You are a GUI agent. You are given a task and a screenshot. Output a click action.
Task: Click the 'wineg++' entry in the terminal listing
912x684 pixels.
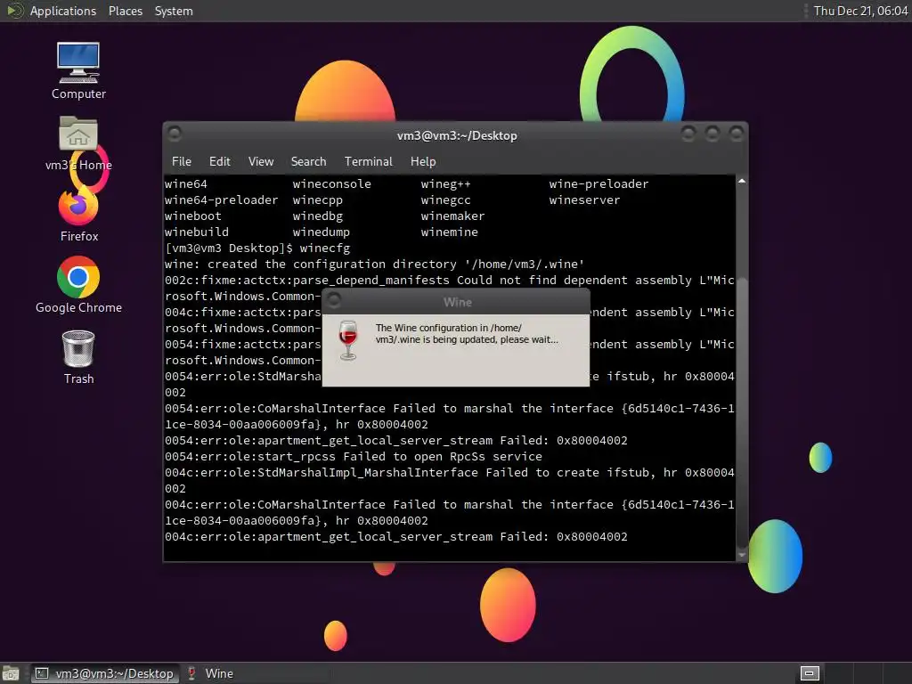click(445, 183)
